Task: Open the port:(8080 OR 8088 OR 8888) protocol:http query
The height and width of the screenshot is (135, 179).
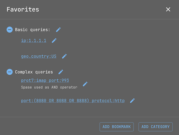Action: click(73, 101)
